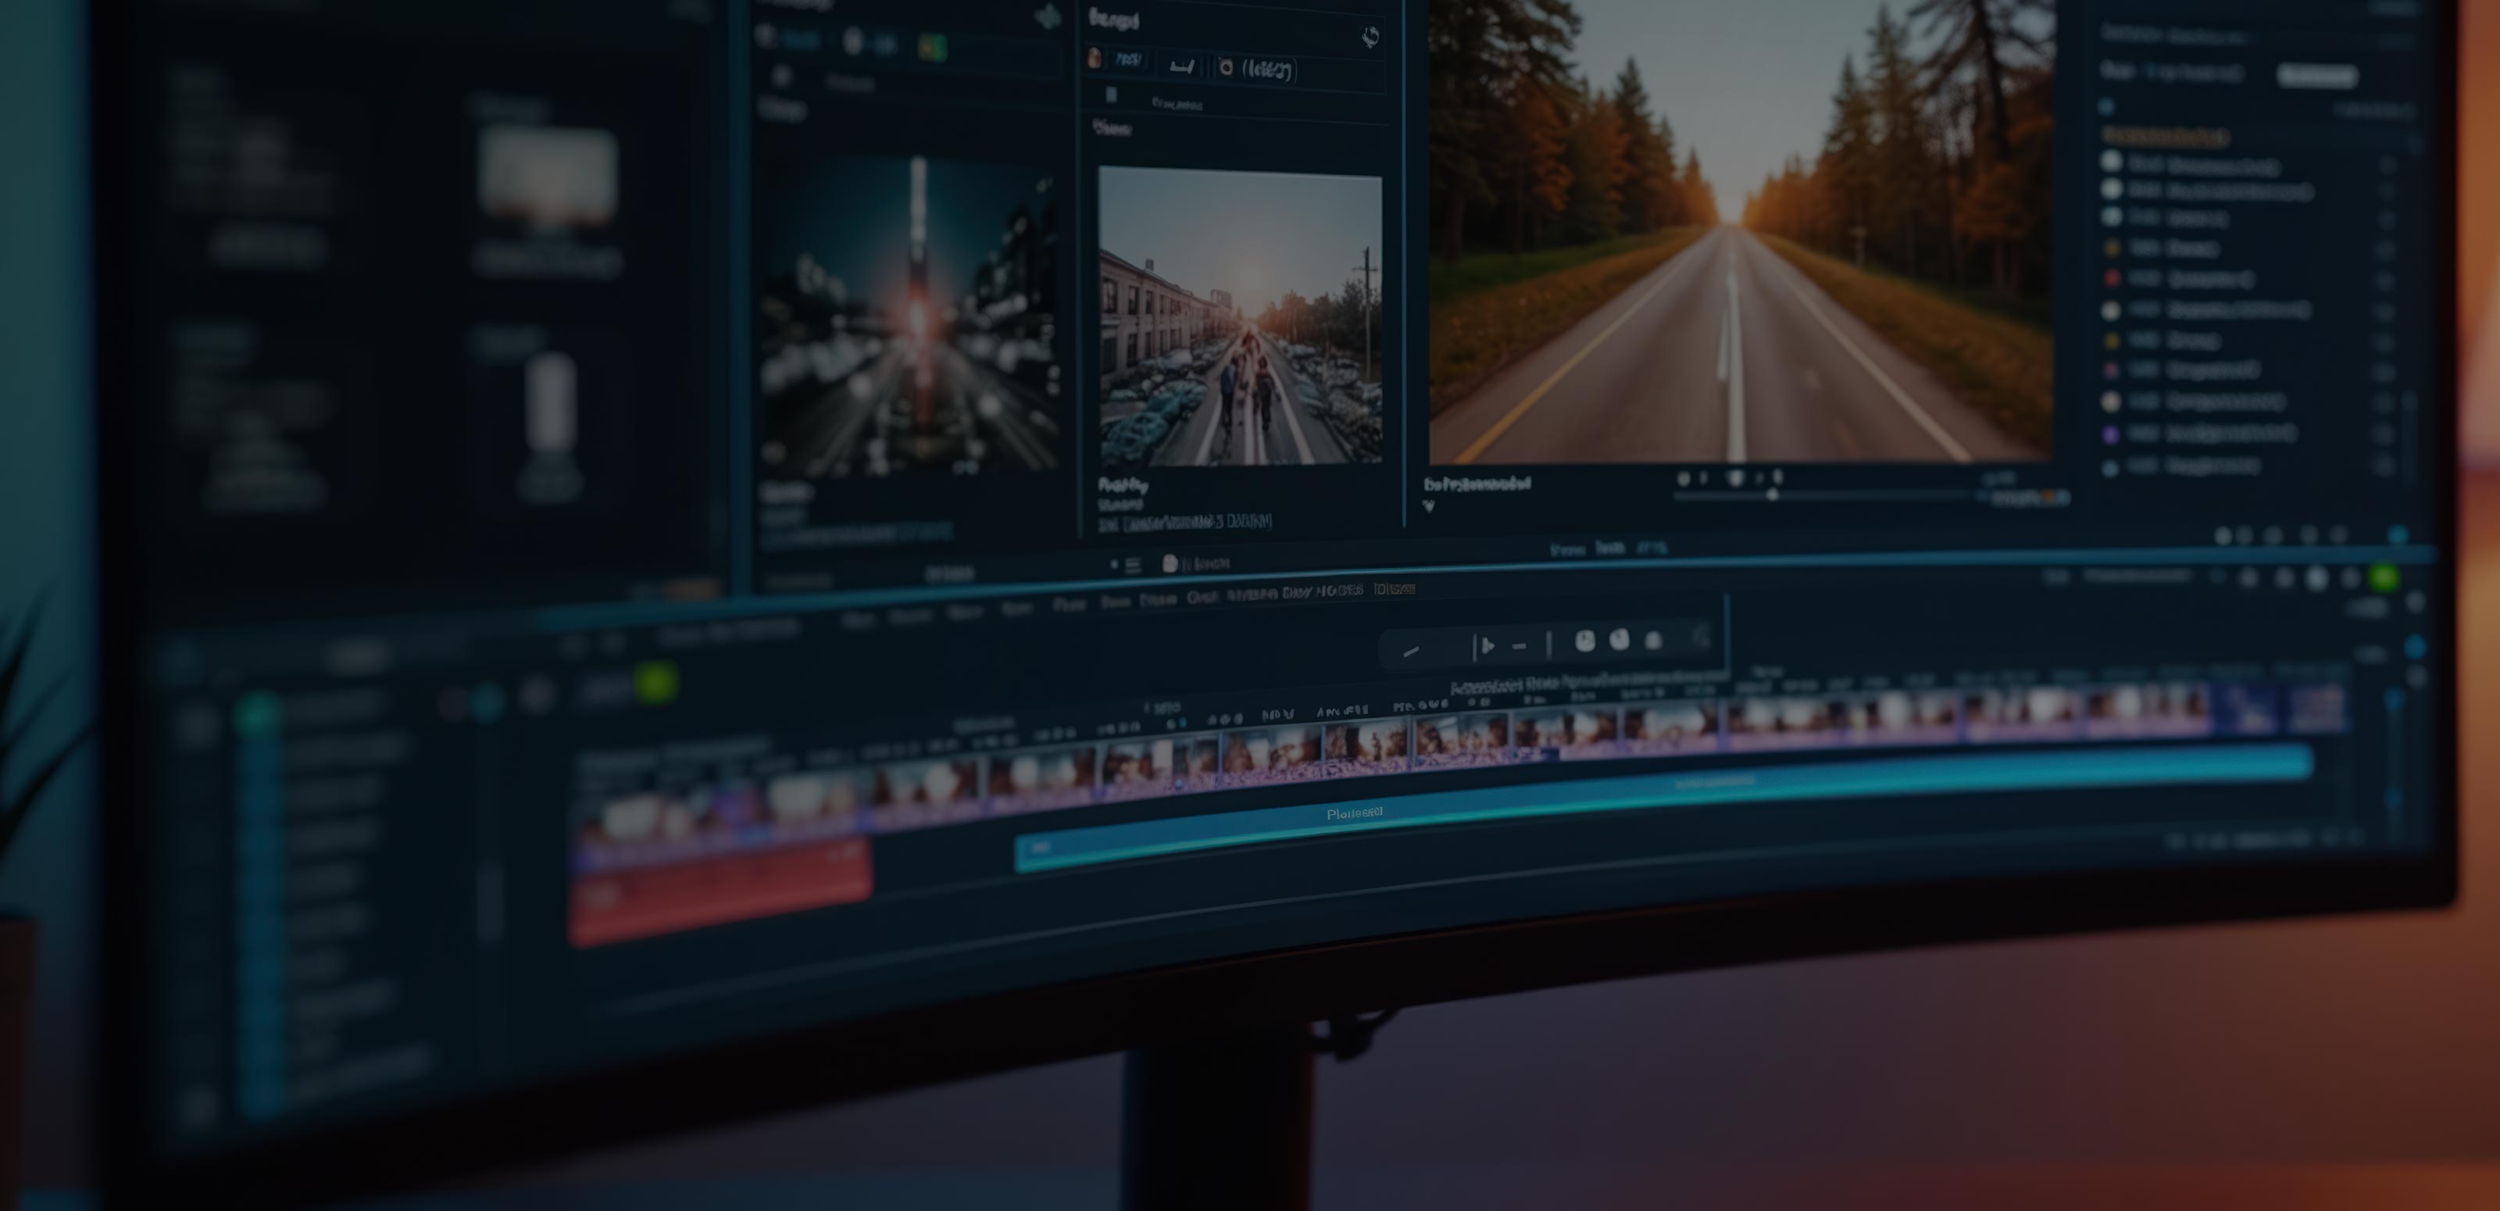Screen dimensions: 2500x1211
Task: Open the night city street thumbnail
Action: coord(909,316)
